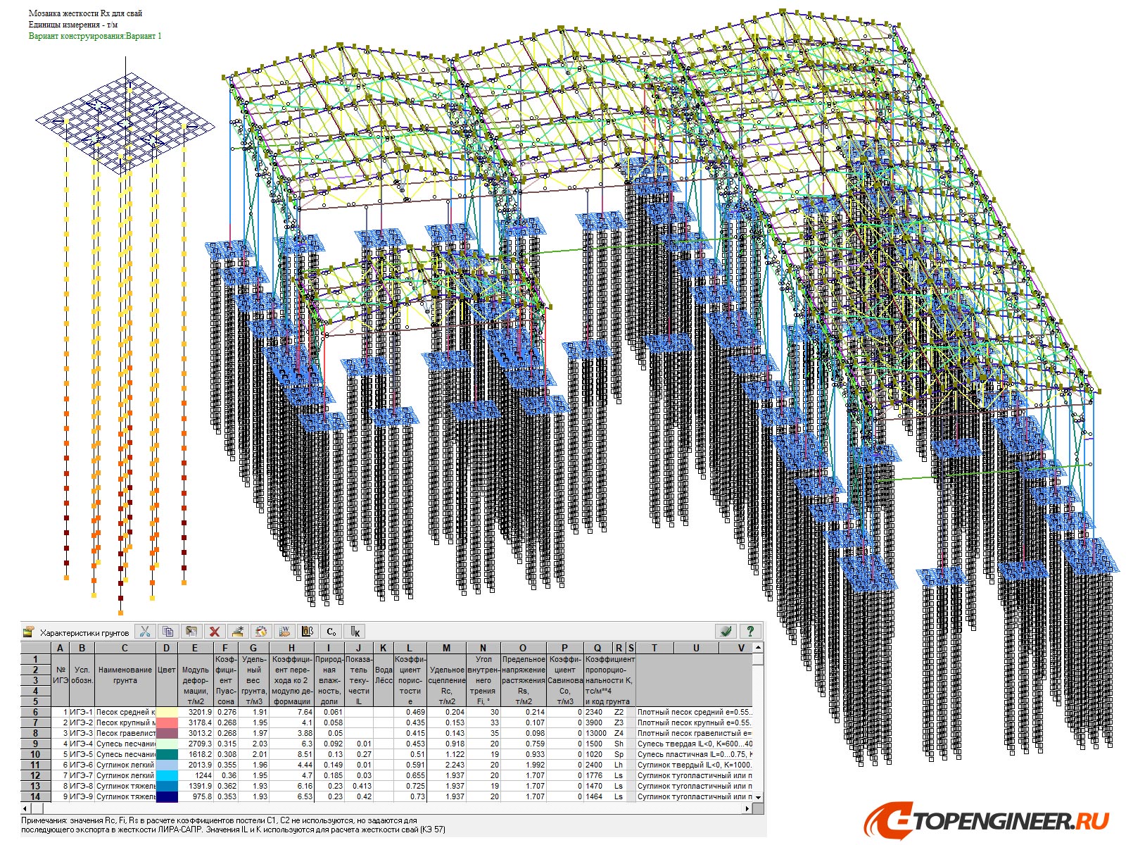Click the porosity value '0.469'

coord(415,712)
